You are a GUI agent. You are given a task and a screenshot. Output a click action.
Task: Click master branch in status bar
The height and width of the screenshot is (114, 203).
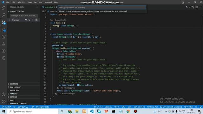click(7, 107)
